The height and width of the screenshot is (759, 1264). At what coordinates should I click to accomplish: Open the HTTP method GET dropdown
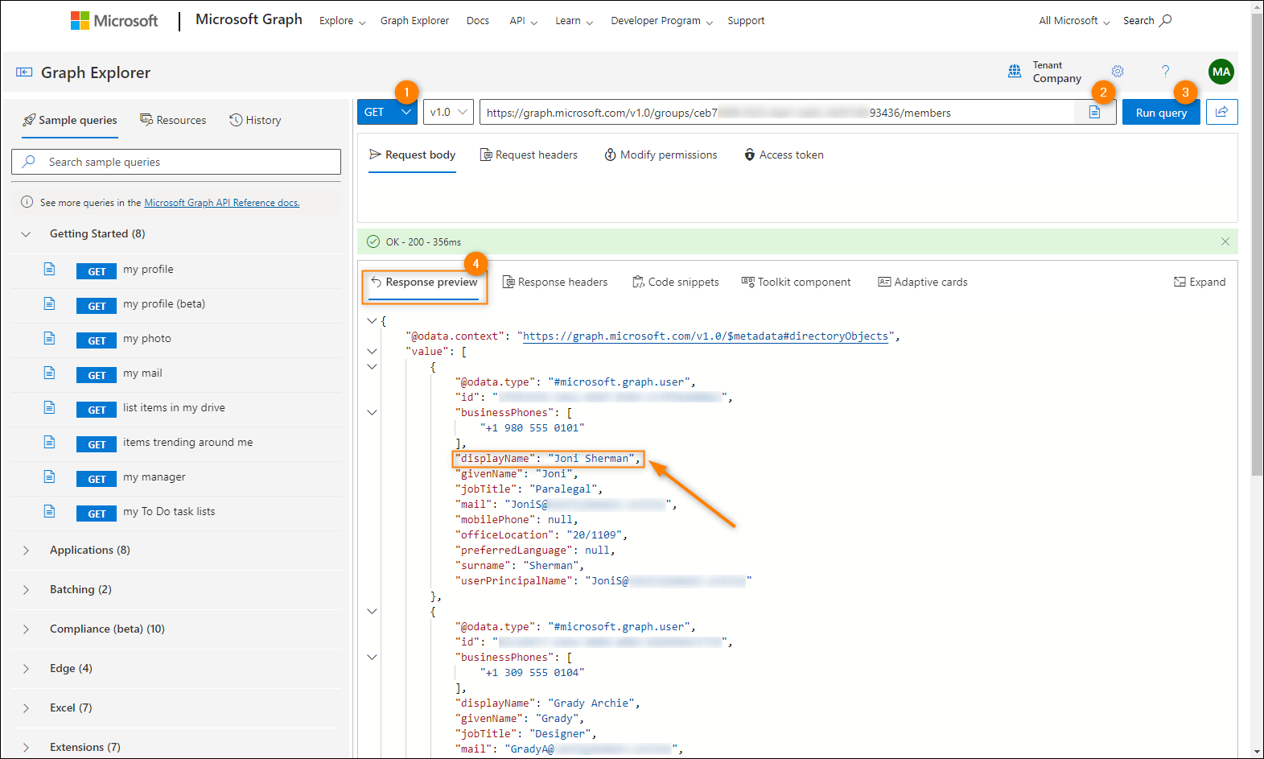coord(387,112)
